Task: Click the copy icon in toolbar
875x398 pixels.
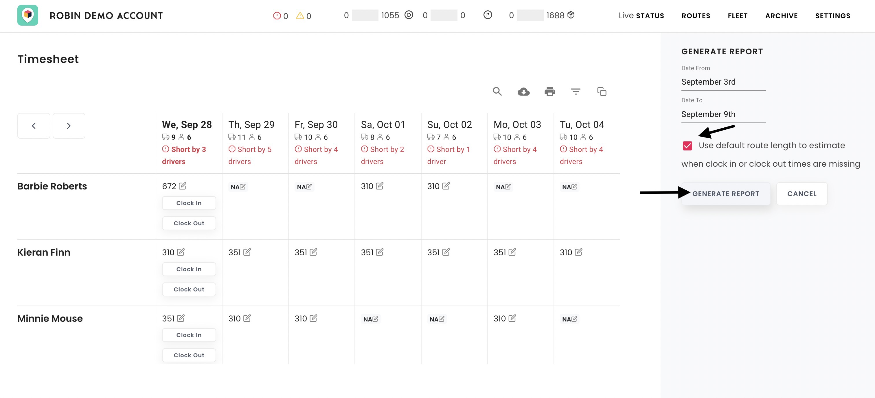Action: pos(602,92)
